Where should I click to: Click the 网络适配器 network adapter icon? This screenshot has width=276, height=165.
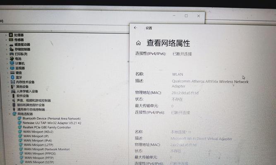pyautogui.click(x=14, y=114)
